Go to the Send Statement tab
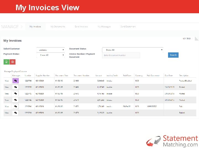This screenshot has height=149, width=199. tap(128, 26)
